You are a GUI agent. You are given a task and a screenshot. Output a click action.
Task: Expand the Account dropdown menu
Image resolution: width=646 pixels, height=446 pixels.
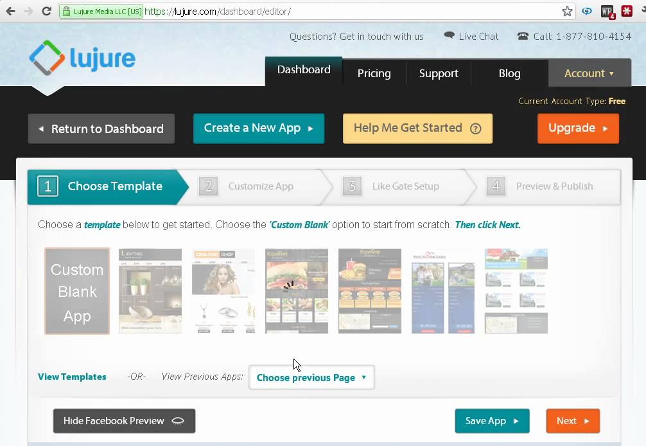point(589,73)
